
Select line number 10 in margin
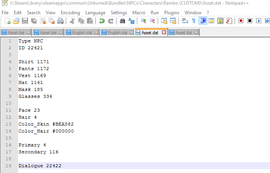pos(8,103)
